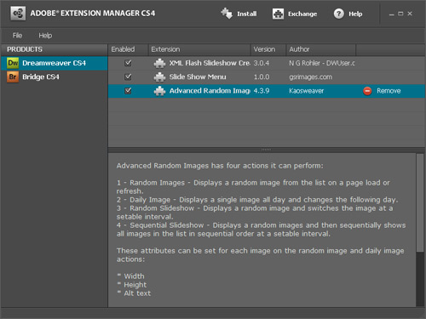Close the Extension Manager window

pos(410,14)
